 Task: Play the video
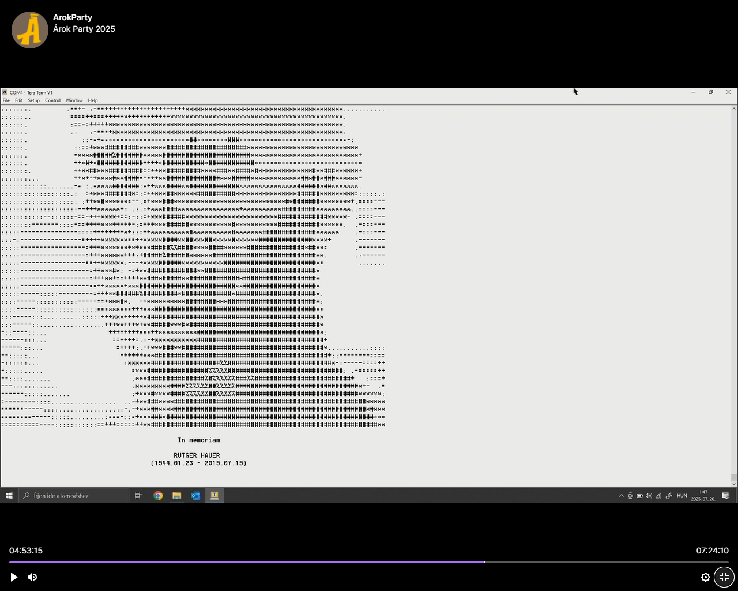click(14, 577)
